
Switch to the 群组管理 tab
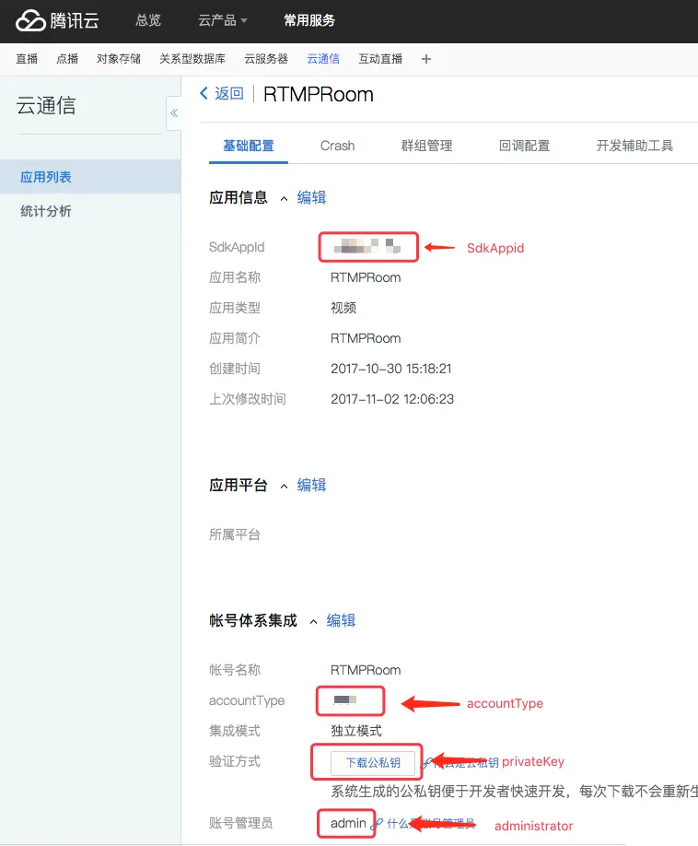tap(427, 146)
